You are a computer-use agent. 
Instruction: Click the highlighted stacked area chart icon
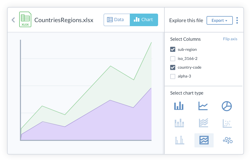coord(204,140)
